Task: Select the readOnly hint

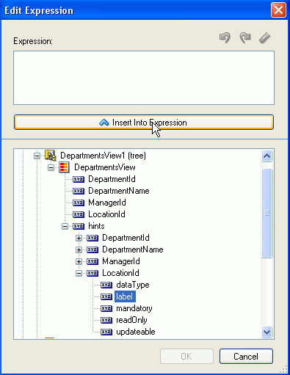Action: click(x=131, y=320)
